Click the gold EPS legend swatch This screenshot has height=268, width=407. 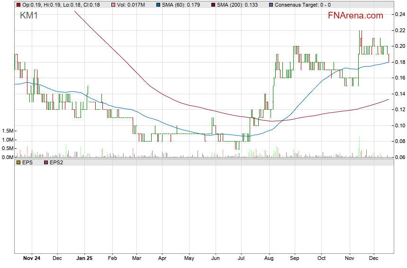click(18, 162)
